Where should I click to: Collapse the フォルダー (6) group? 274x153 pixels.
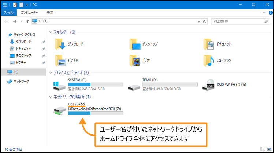coord(51,32)
